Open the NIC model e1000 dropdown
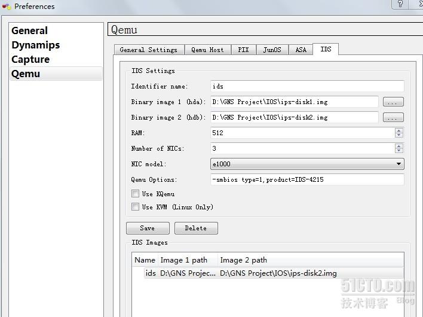The width and height of the screenshot is (423, 317). click(307, 164)
